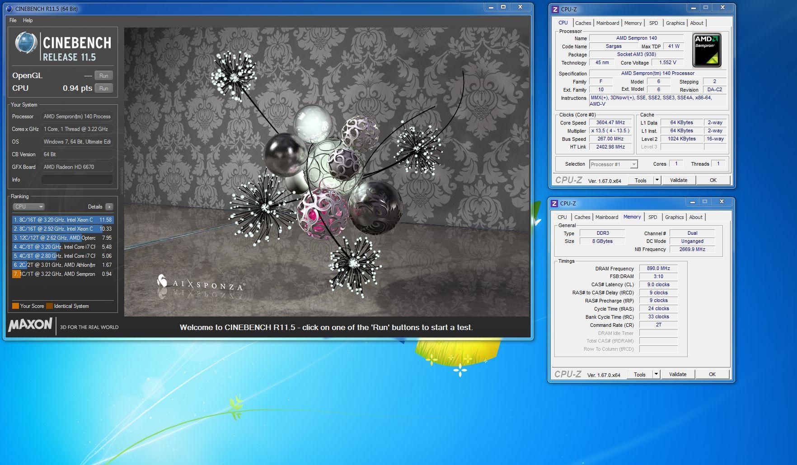Open the File menu in Cinebench
This screenshot has height=465, width=797.
tap(13, 20)
